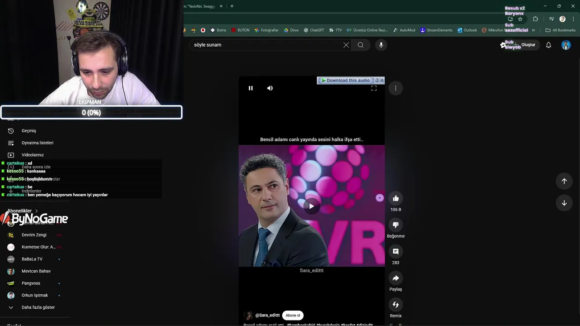Clear the search box text
Viewport: 580px width, 326px height.
pyautogui.click(x=346, y=45)
